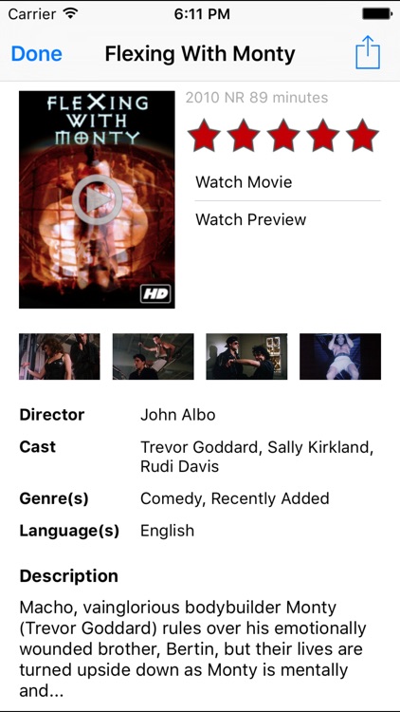Expand the truncated movie description text

[x=192, y=649]
